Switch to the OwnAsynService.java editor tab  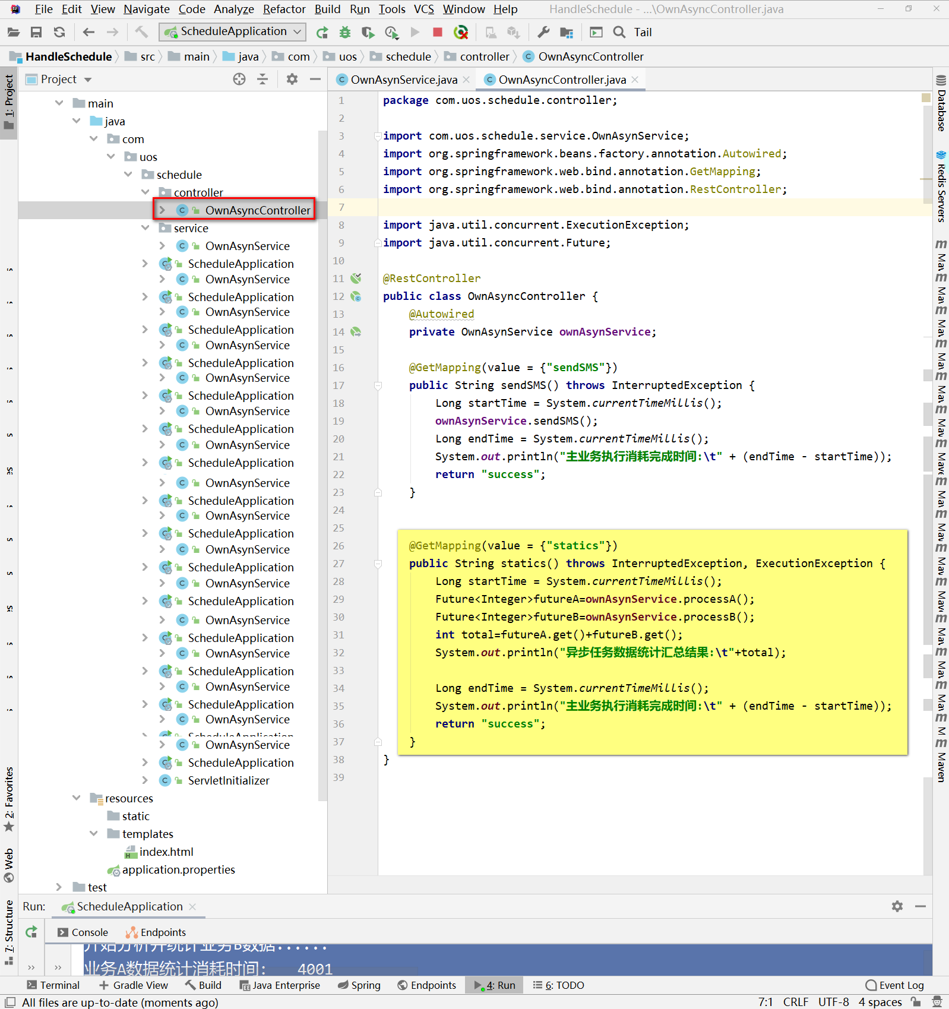[403, 80]
